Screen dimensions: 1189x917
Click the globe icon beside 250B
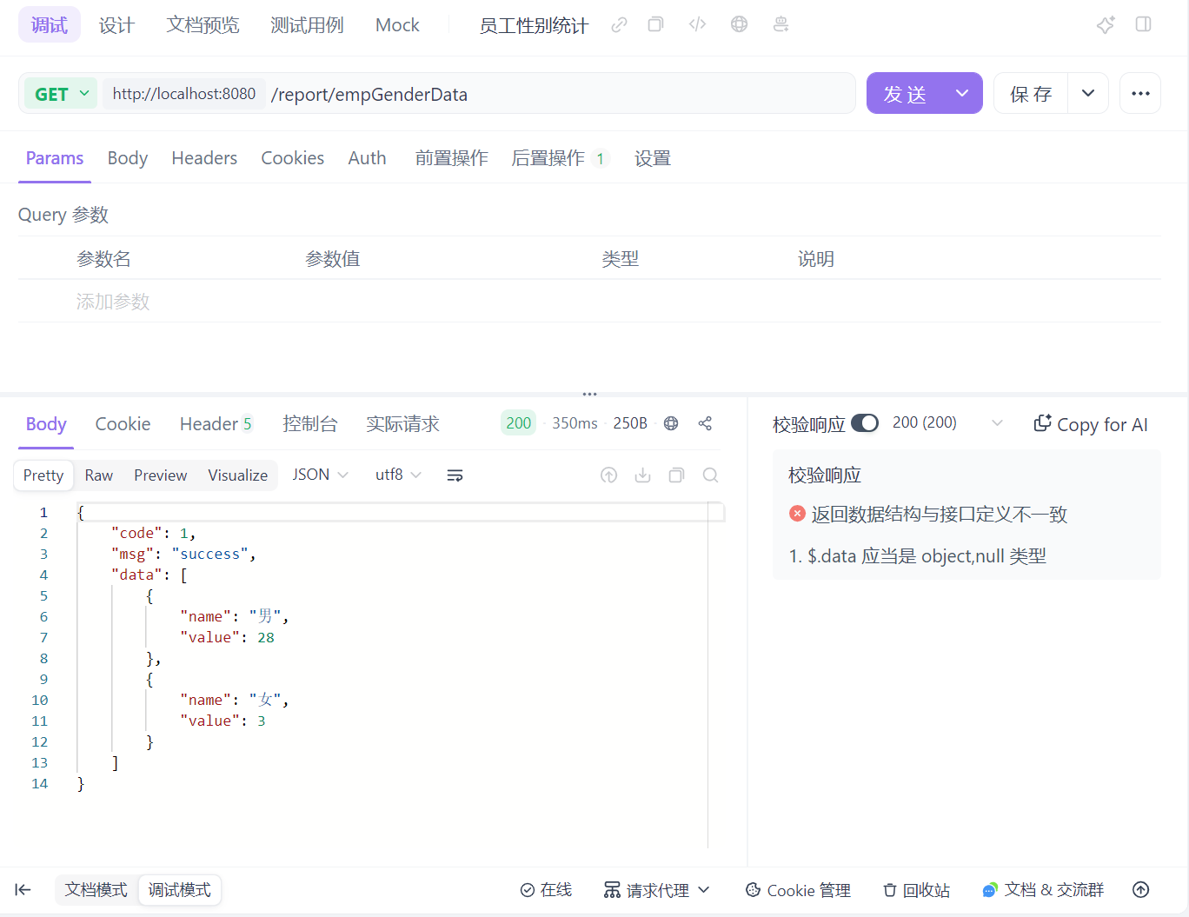671,423
